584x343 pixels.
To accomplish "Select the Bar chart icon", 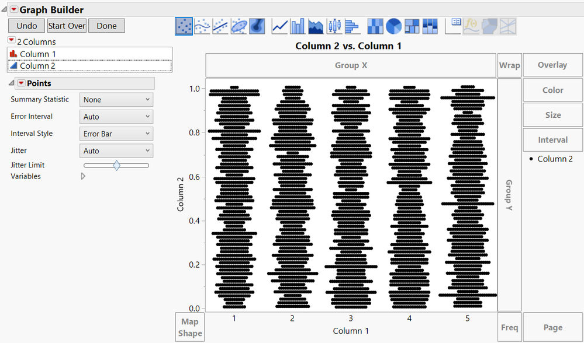I will [x=298, y=26].
